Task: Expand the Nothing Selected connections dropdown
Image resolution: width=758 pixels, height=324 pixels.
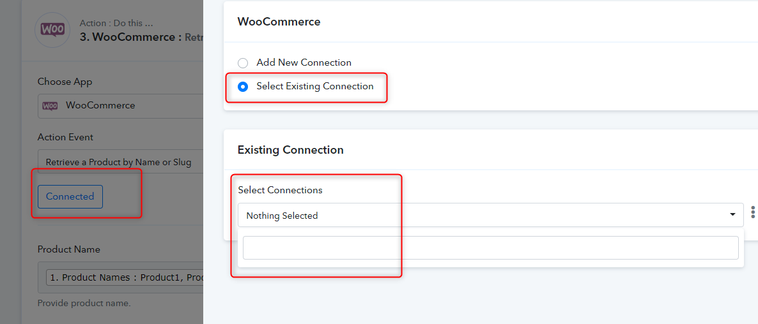Action: pos(490,215)
